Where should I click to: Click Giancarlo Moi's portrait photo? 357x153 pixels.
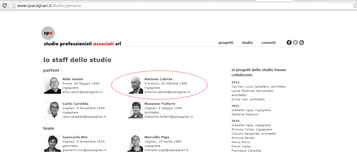pyautogui.click(x=53, y=143)
